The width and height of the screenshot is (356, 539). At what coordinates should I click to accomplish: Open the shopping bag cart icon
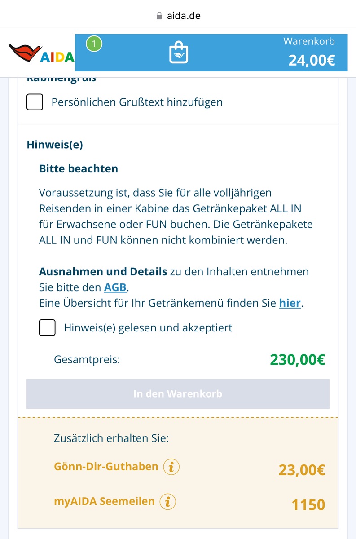tap(178, 53)
